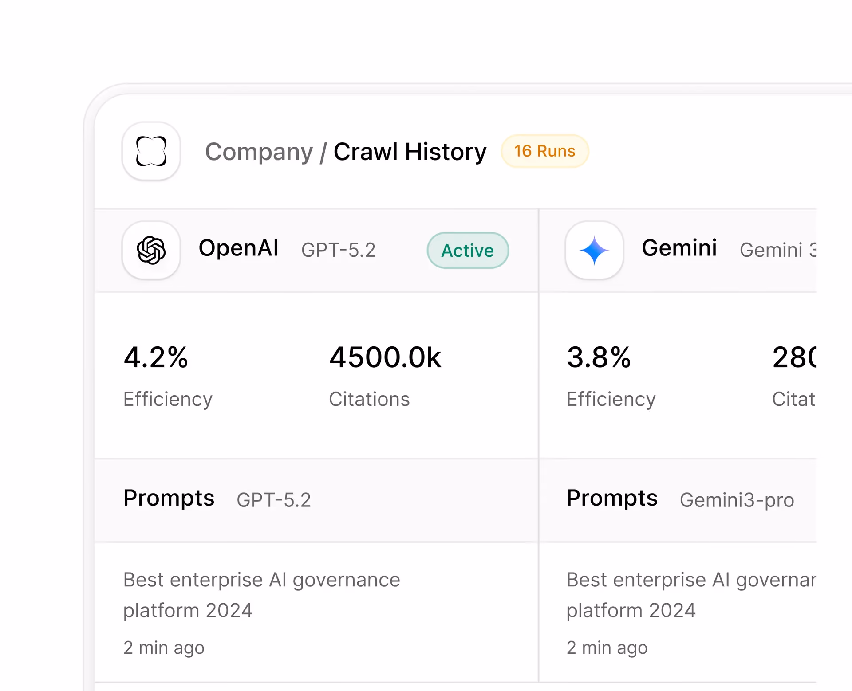Open the OpenAI governance platform prompt

[262, 595]
